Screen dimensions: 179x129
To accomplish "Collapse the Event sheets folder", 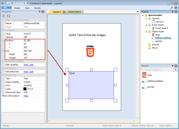I will click(146, 25).
